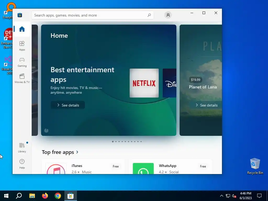
Task: Open the Apps section in the sidebar
Action: click(x=22, y=46)
